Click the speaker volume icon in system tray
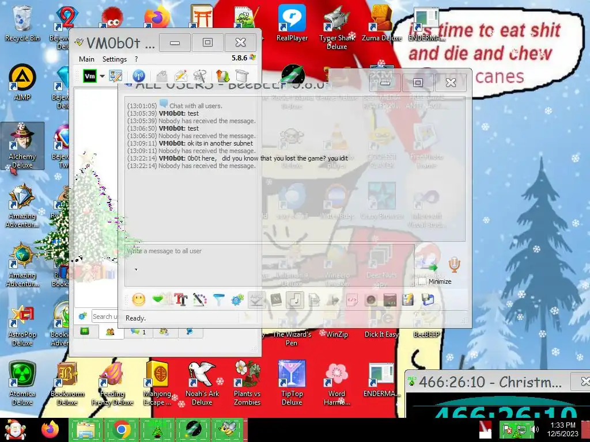 point(534,429)
